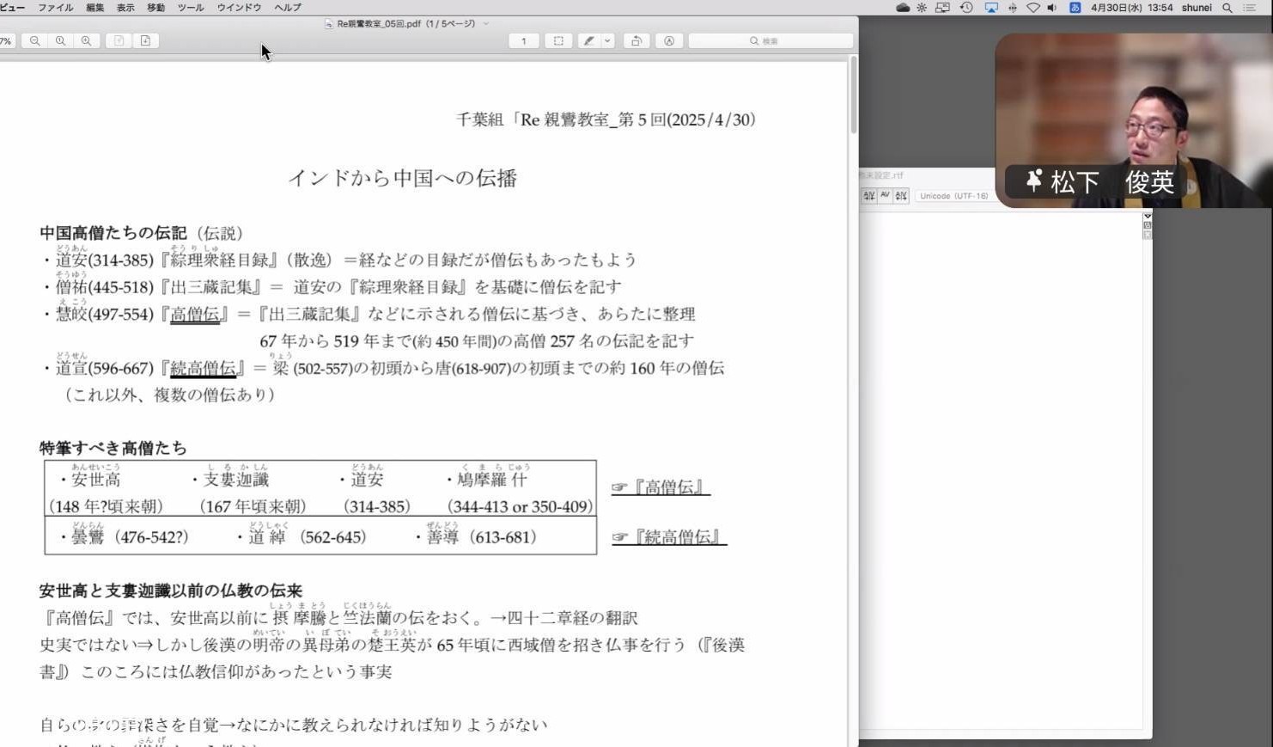Open the 表示 menu
Viewport: 1273px width, 747px height.
click(125, 8)
